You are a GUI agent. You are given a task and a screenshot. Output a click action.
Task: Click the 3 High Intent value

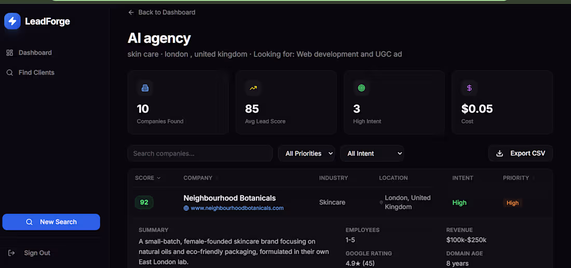coord(357,109)
